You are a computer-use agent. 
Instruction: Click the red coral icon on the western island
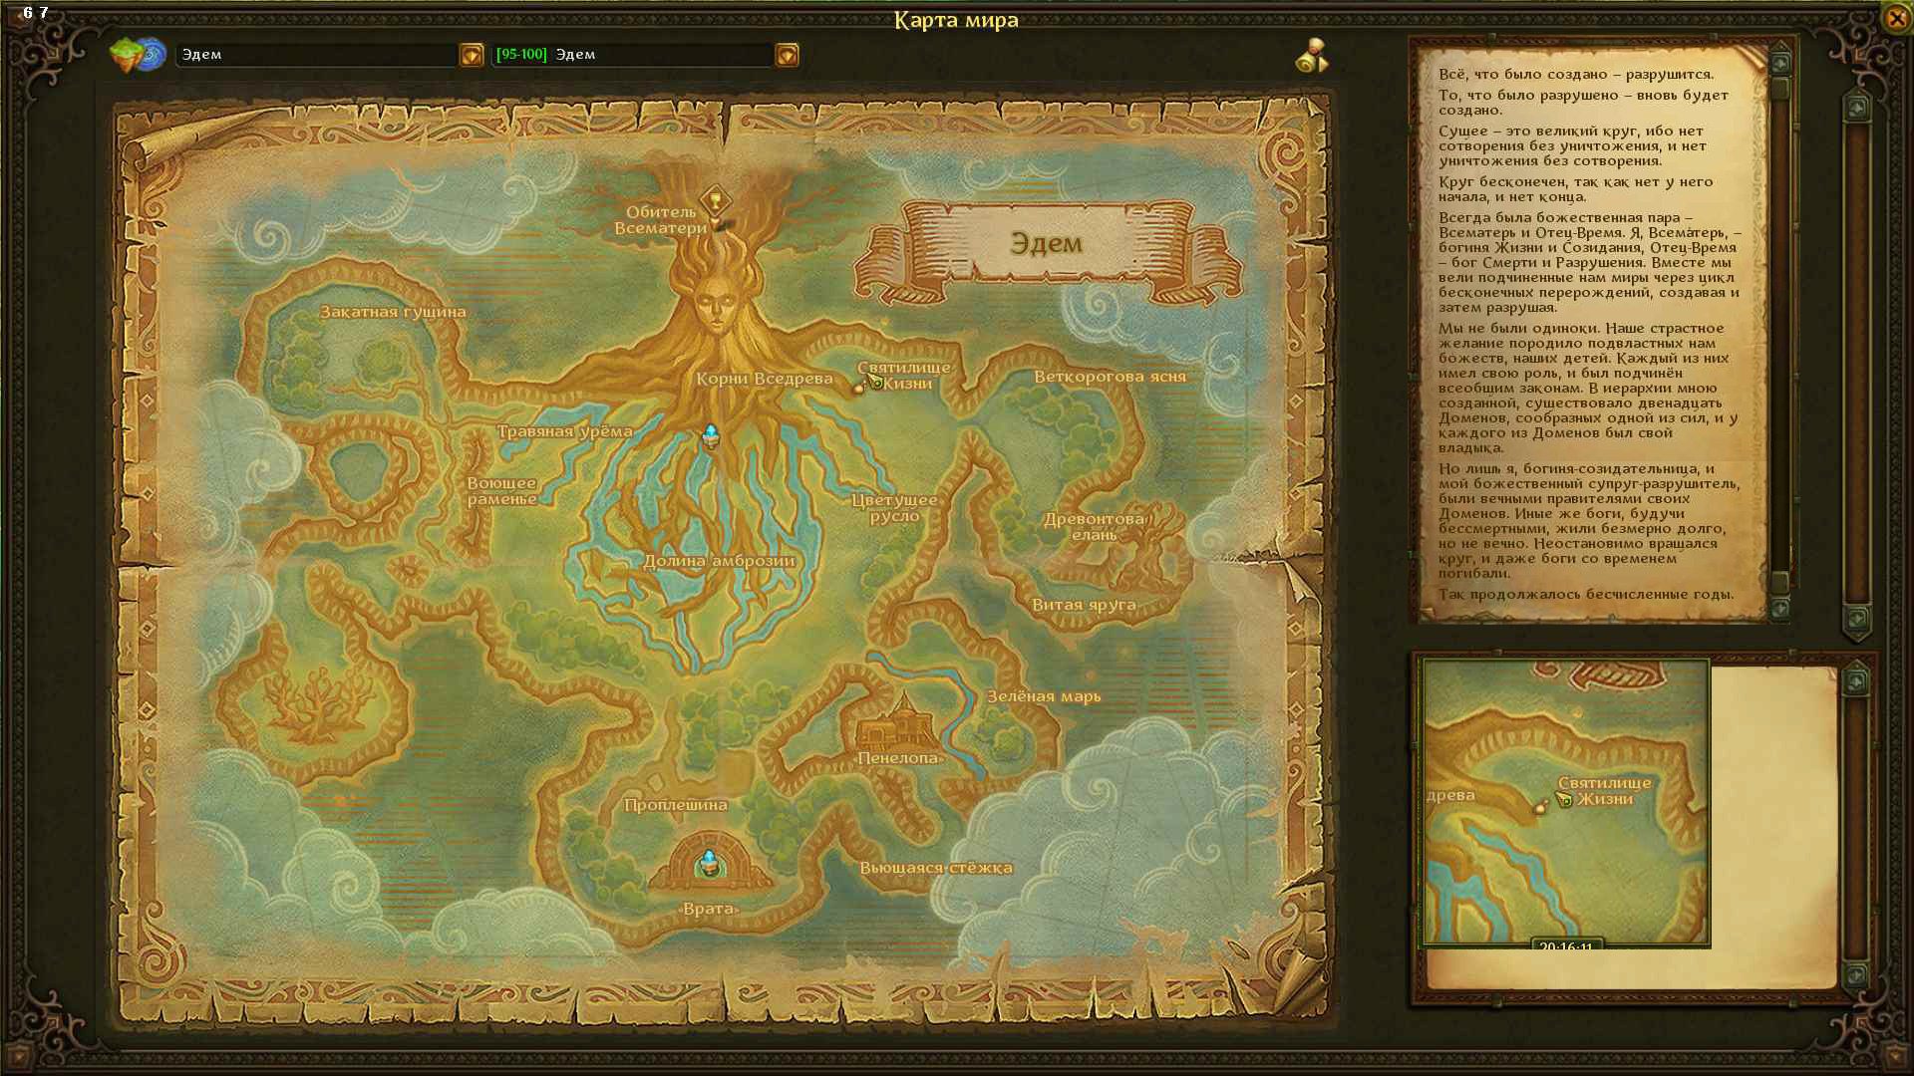click(x=317, y=700)
